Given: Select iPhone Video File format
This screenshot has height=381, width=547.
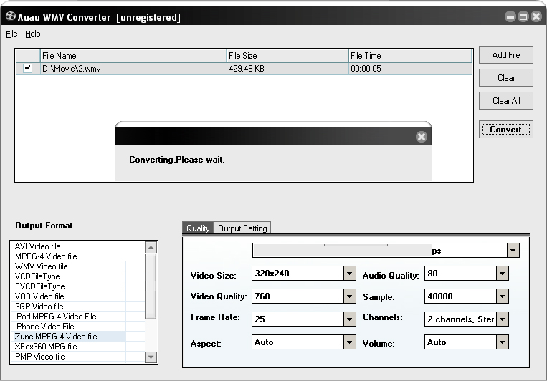Looking at the screenshot, I should (x=44, y=327).
